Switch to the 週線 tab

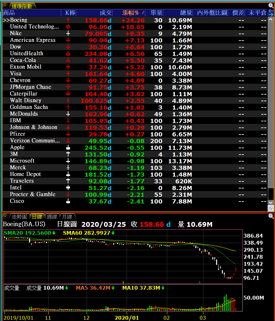point(52,217)
